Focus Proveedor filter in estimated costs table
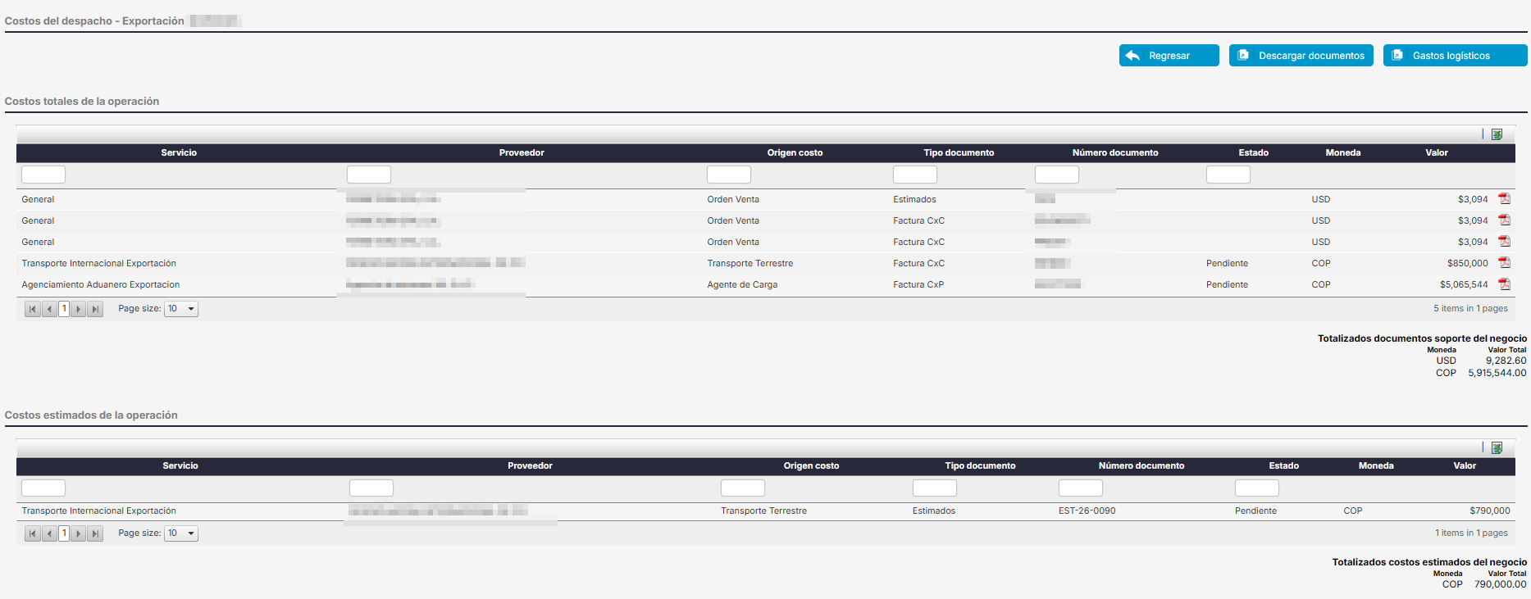 (x=371, y=488)
